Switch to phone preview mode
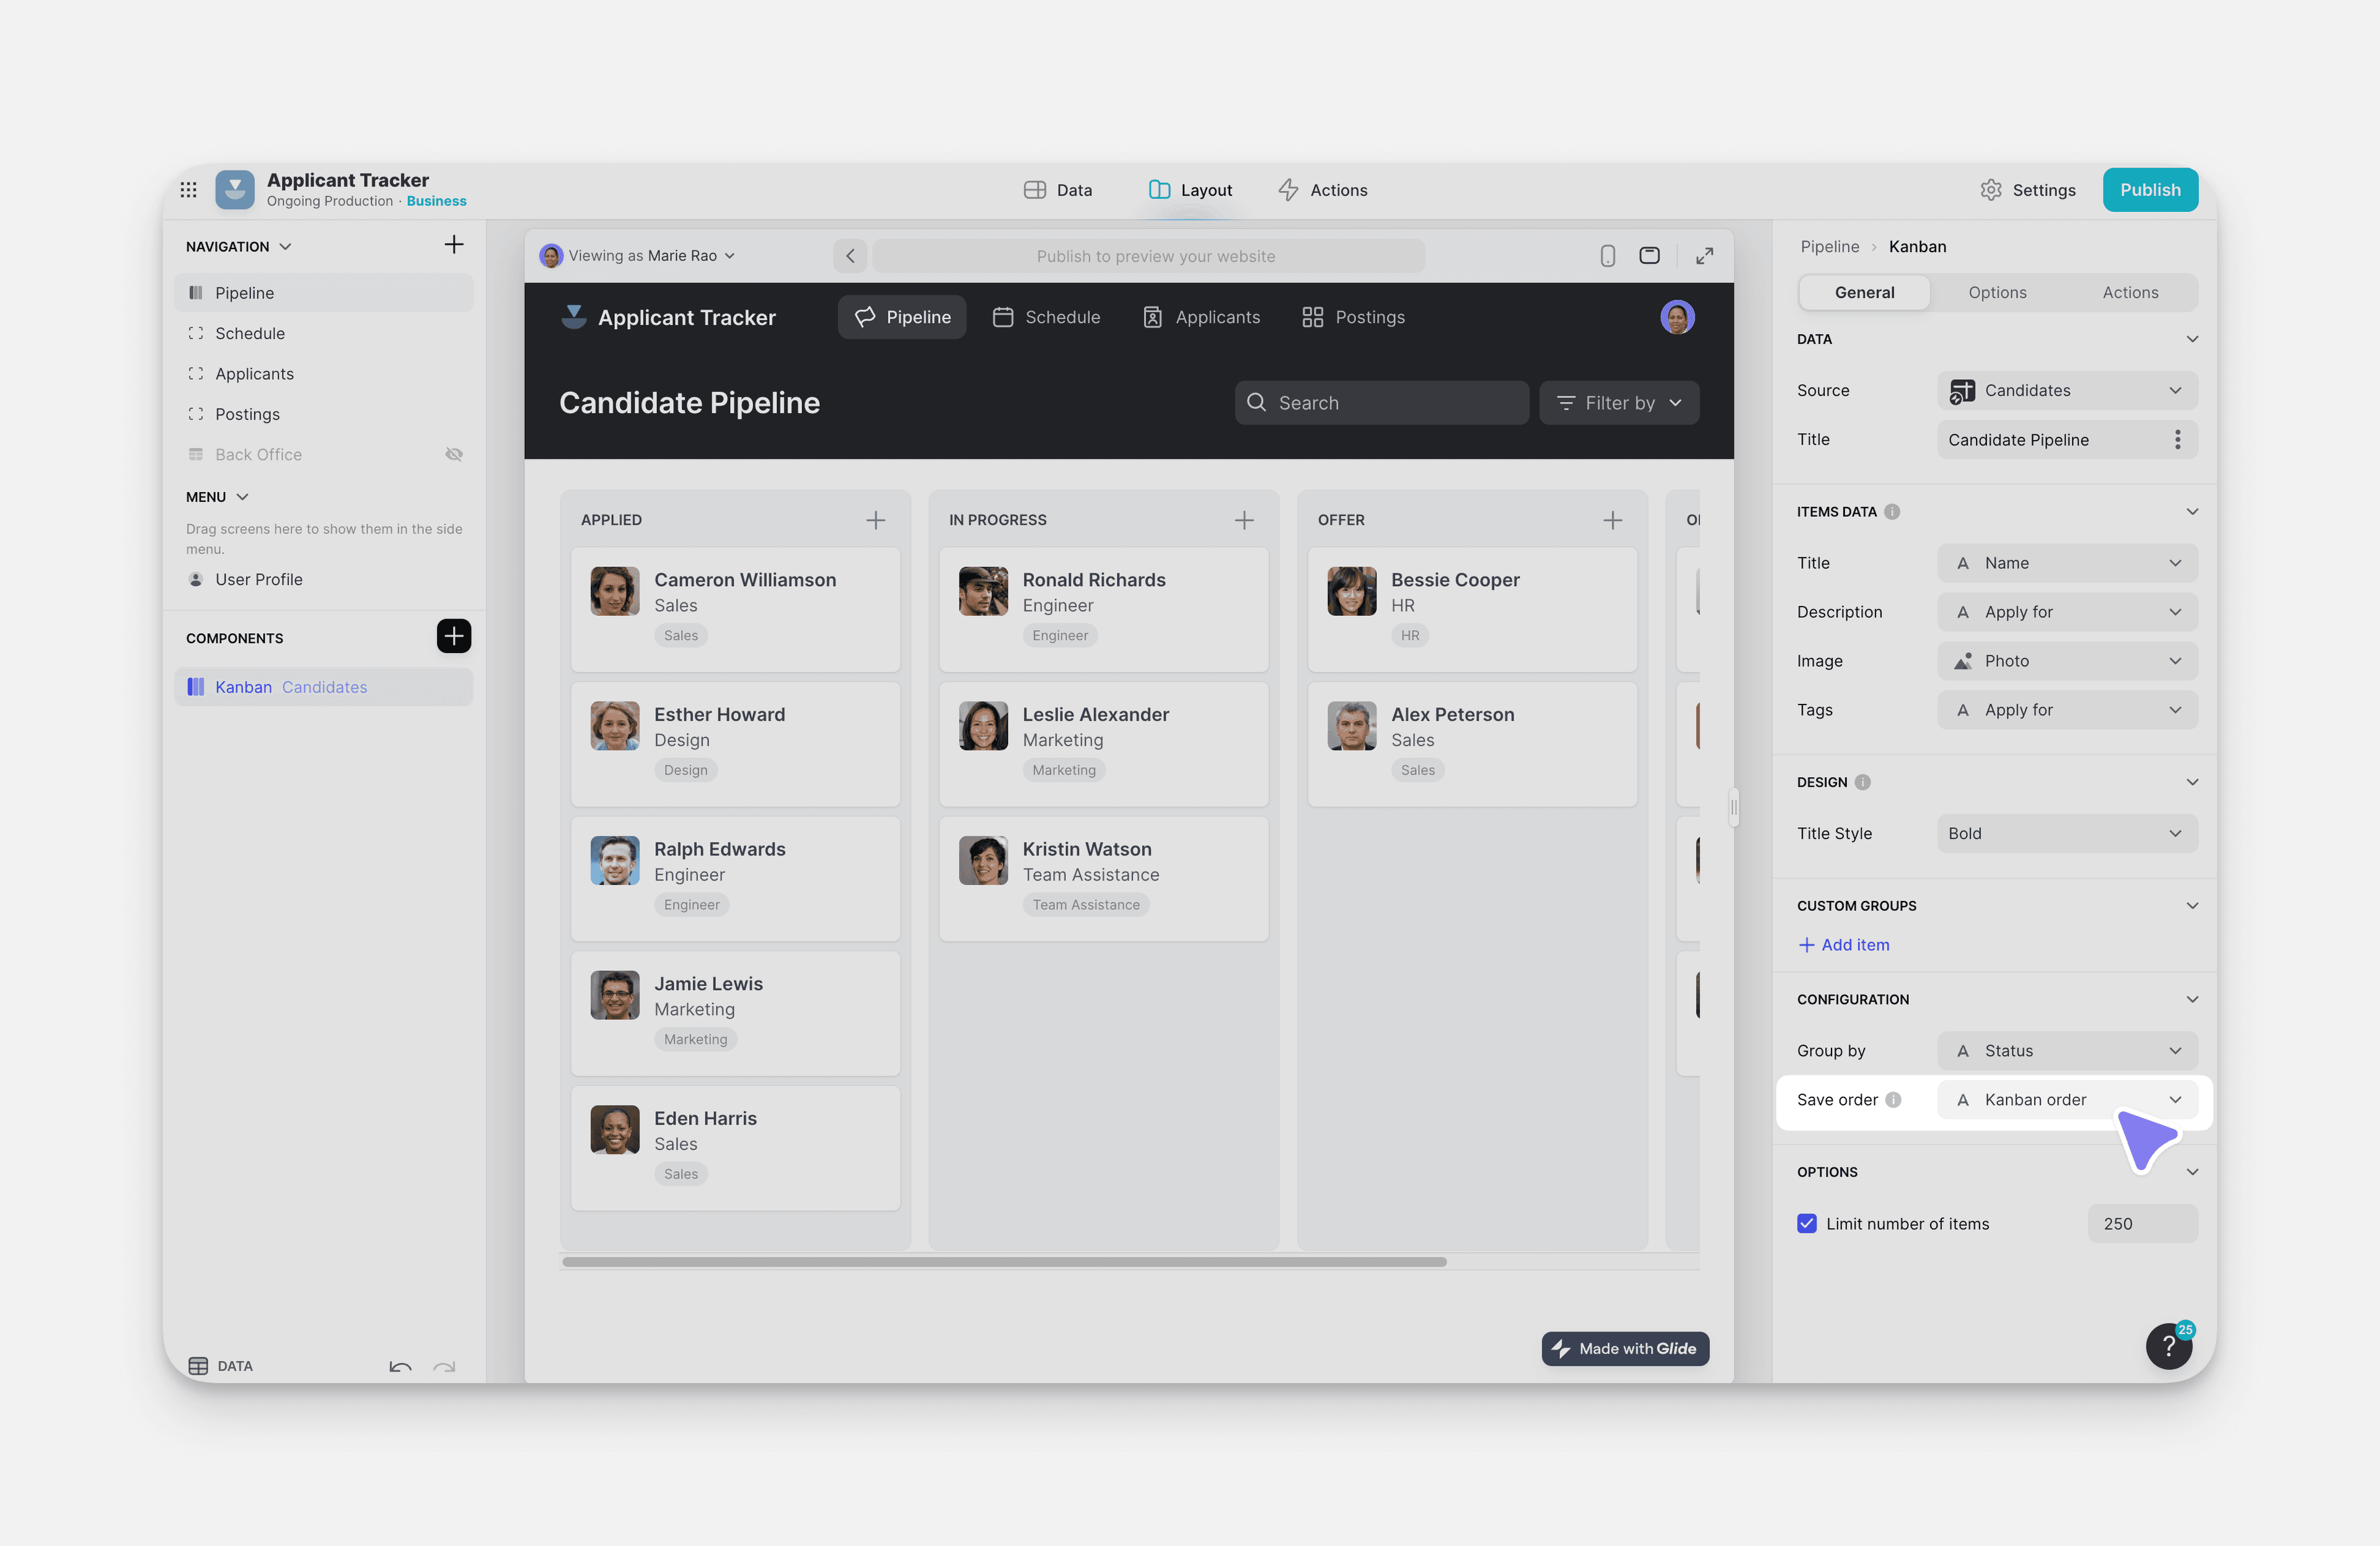The height and width of the screenshot is (1546, 2380). click(1608, 256)
